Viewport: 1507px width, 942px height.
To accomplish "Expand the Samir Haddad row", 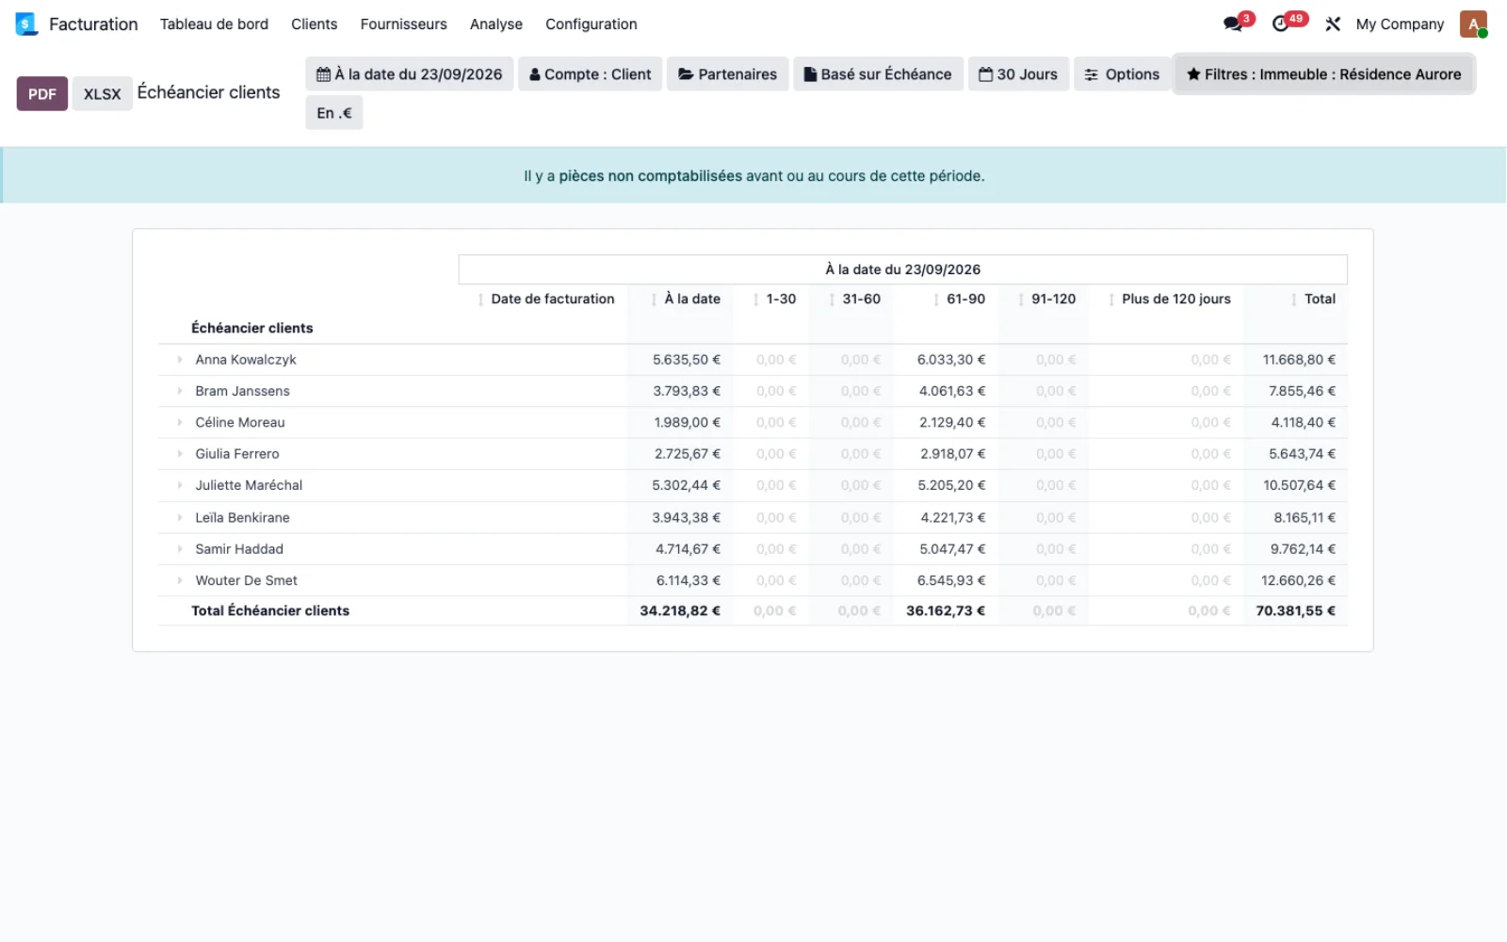I will tap(180, 549).
